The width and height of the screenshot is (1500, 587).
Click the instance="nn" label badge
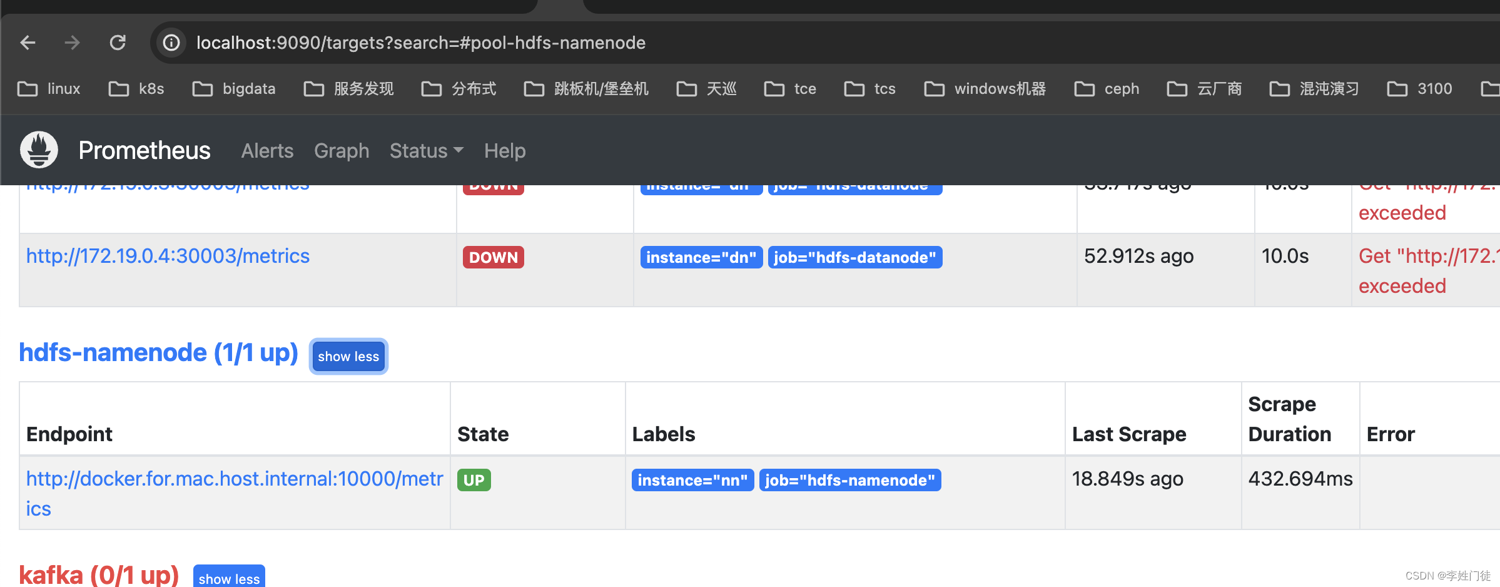pos(692,480)
